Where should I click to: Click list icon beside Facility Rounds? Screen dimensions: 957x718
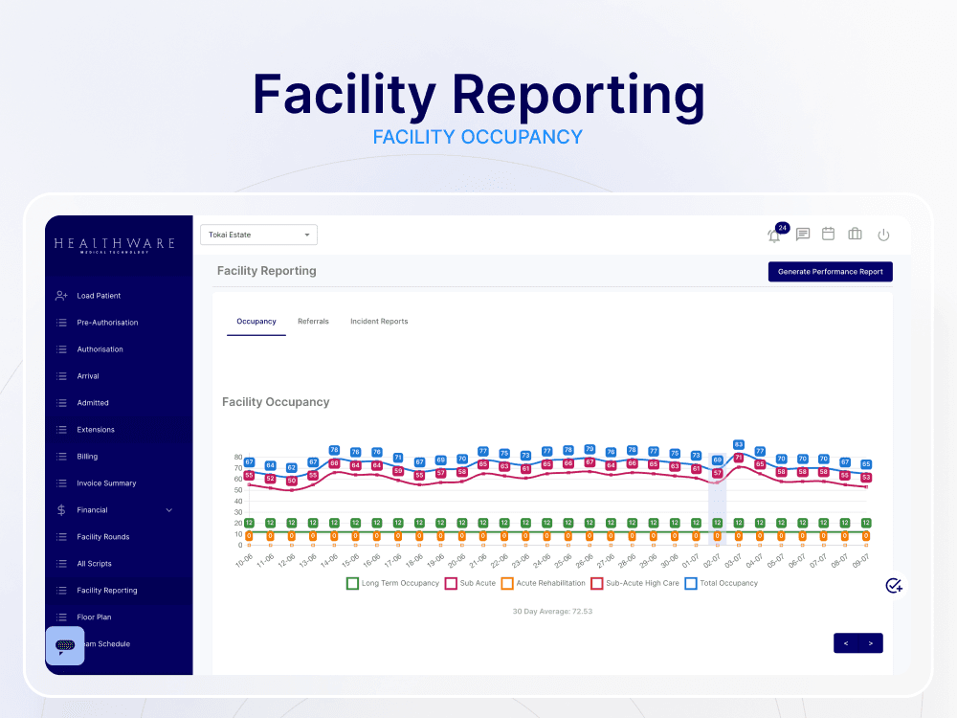coord(61,537)
